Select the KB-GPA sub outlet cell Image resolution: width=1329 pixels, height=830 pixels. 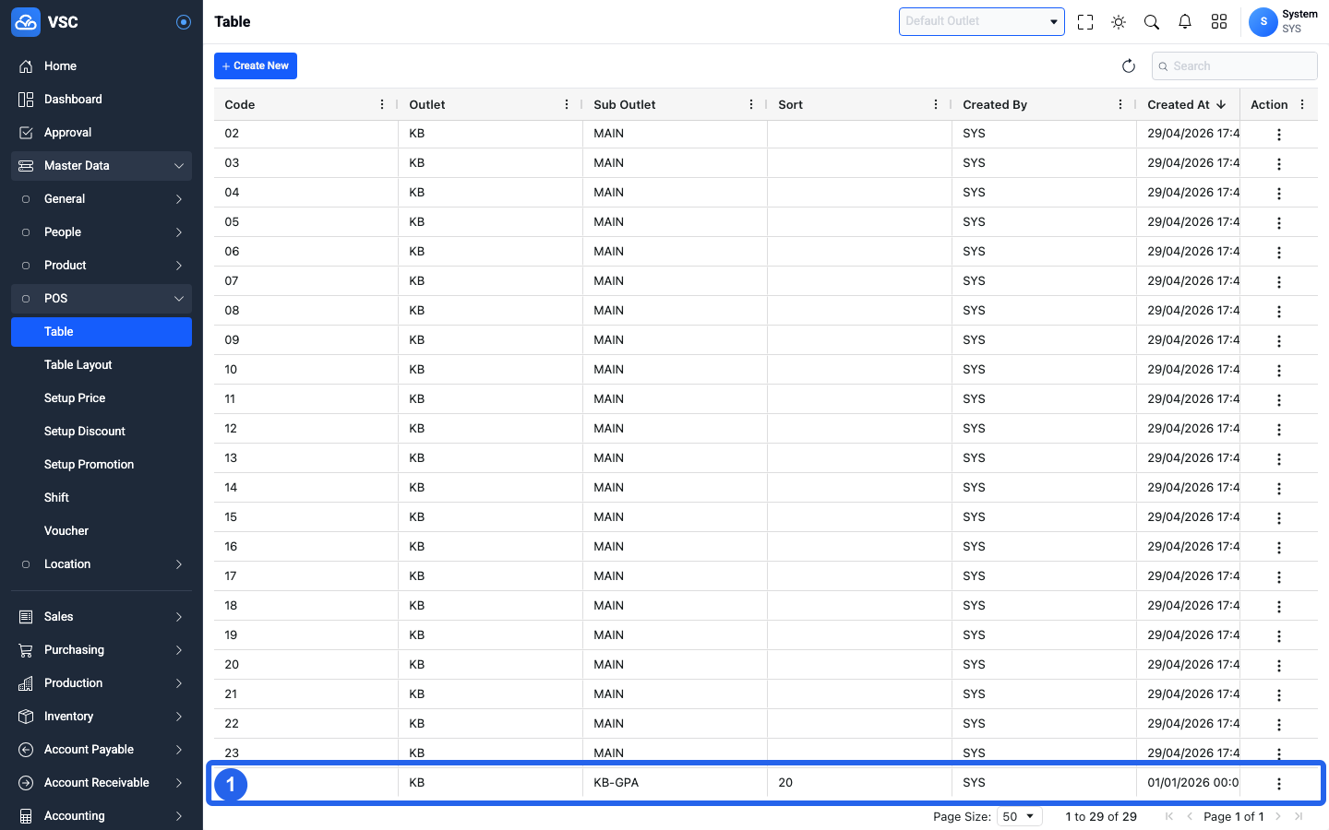point(675,783)
